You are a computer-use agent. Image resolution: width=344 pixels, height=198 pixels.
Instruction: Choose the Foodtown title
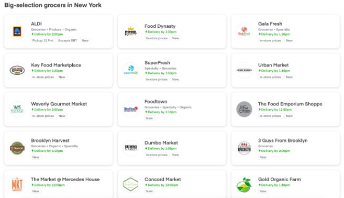(x=156, y=102)
